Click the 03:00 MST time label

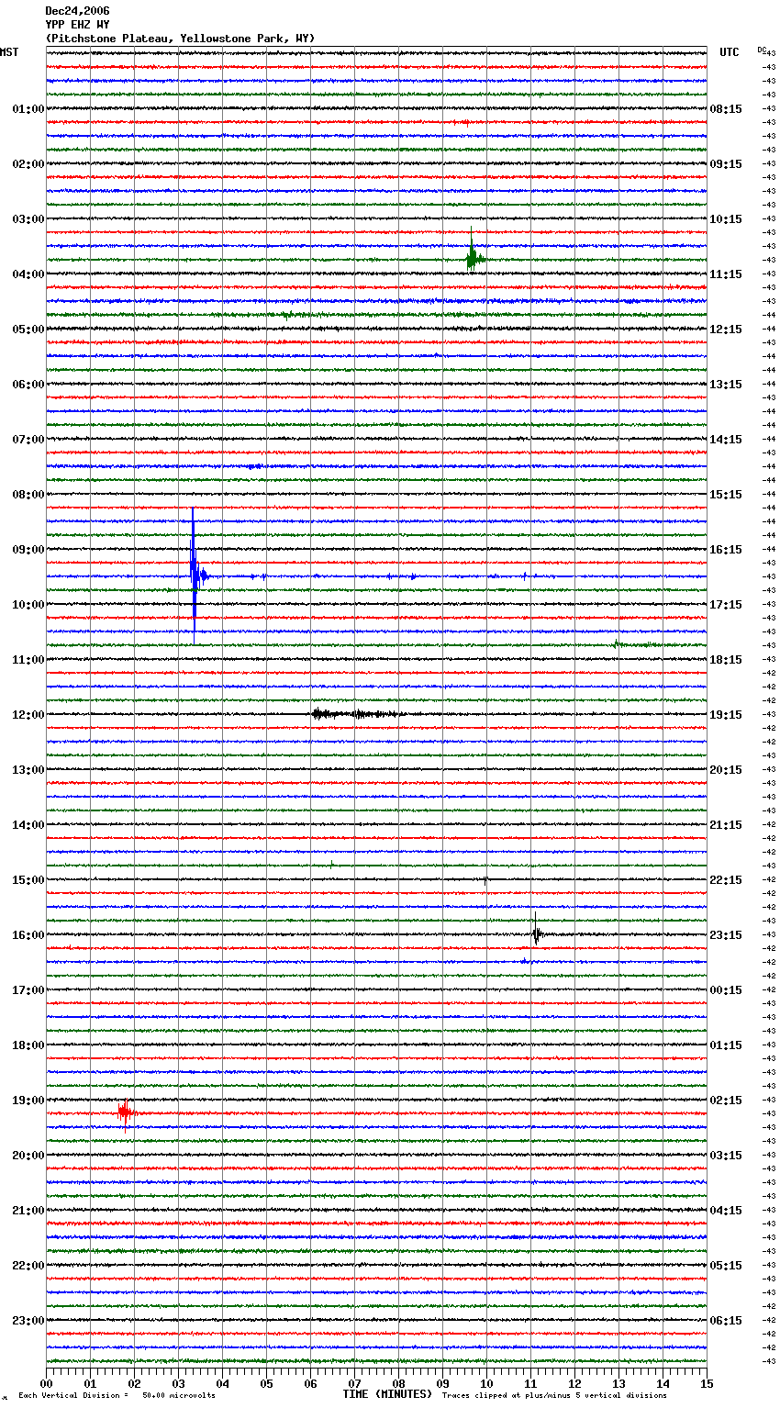tap(28, 219)
